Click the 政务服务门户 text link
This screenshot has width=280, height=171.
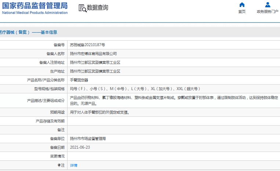click(268, 12)
